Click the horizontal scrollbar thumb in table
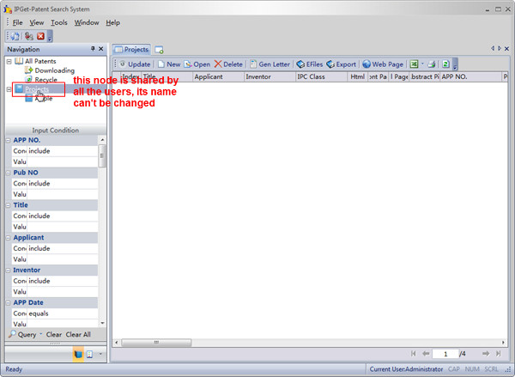 click(x=156, y=343)
